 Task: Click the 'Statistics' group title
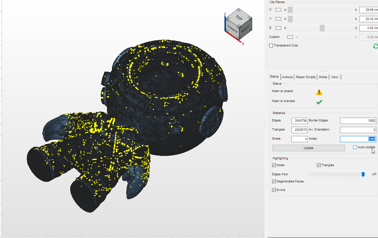[279, 113]
